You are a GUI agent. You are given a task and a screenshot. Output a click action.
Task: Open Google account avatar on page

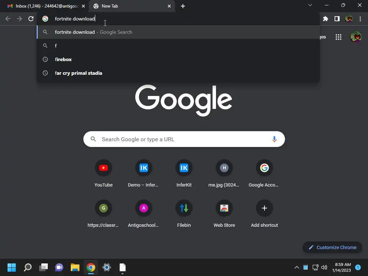(x=356, y=37)
